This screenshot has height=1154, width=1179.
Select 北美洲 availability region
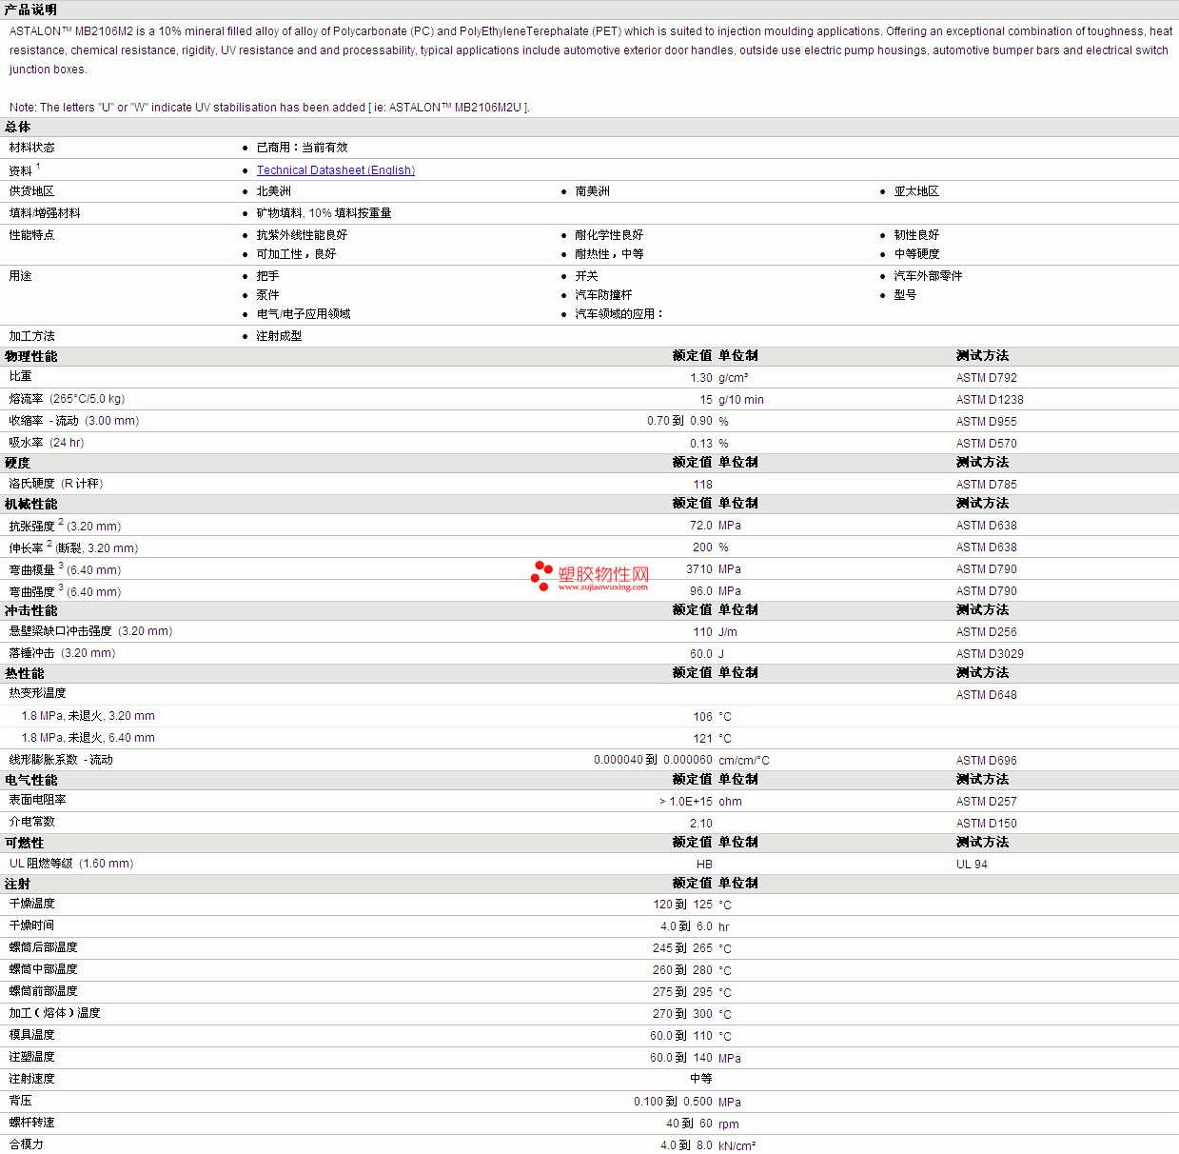274,191
